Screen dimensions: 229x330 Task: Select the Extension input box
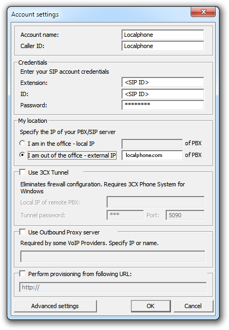[x=162, y=82]
